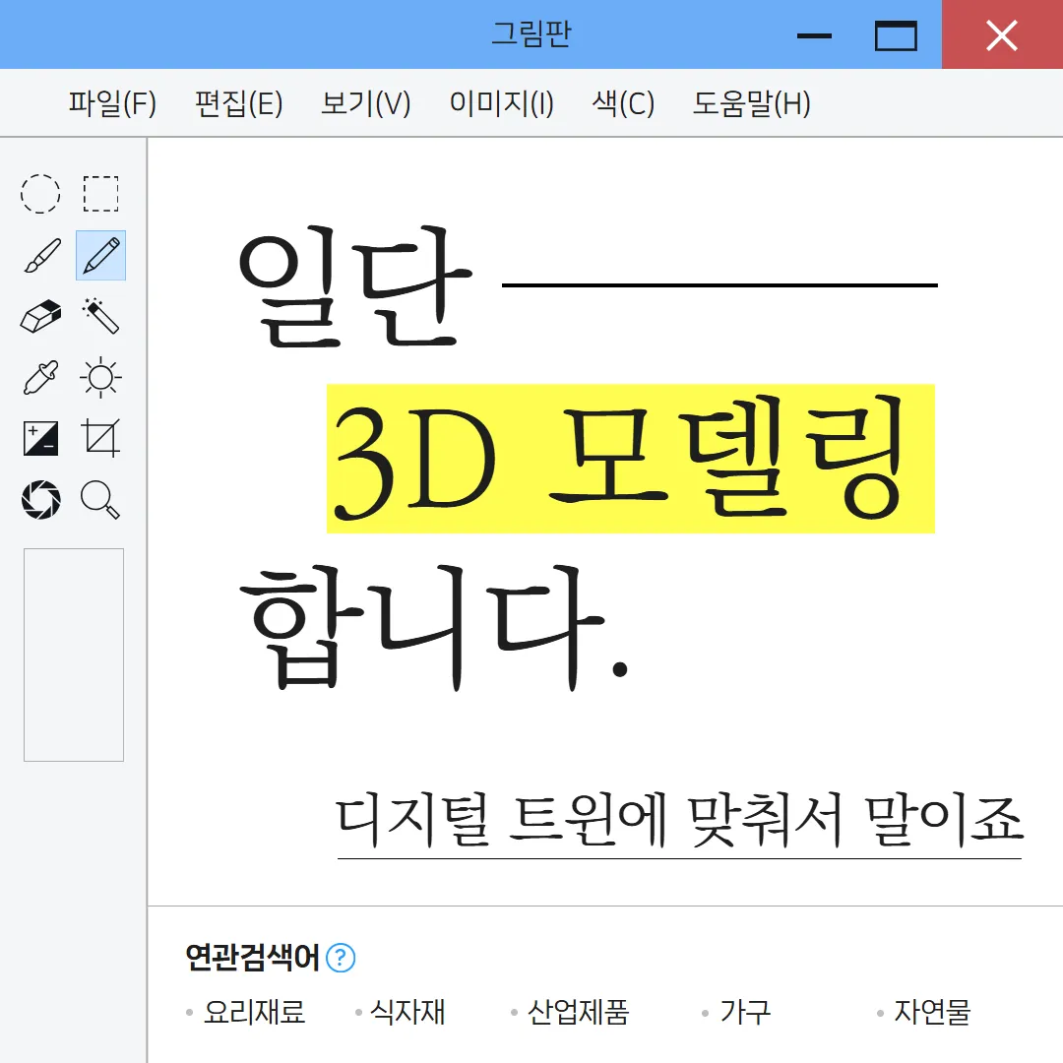Activate the Zoom magnifier tool
1063x1063 pixels.
click(100, 500)
